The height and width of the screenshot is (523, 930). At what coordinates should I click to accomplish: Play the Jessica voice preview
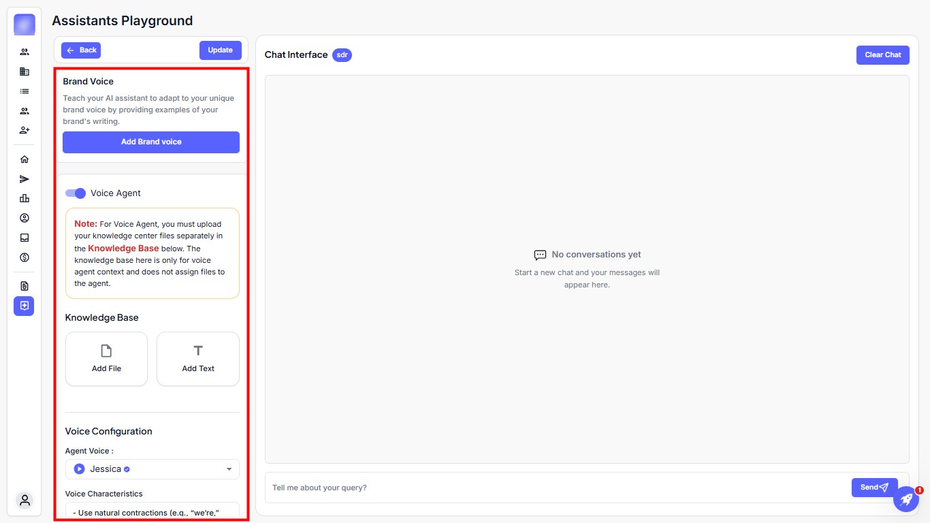80,469
